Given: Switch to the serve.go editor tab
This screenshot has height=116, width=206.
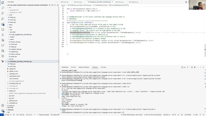Looking at the screenshot, I should coord(79,2).
